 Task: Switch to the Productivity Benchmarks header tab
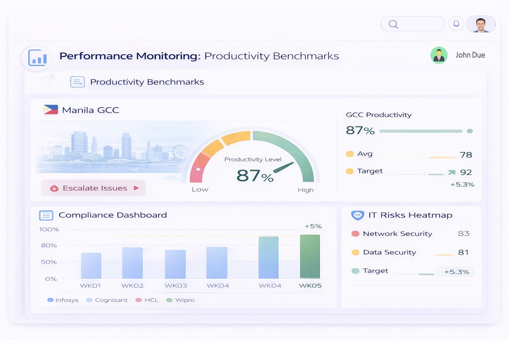pyautogui.click(x=147, y=81)
